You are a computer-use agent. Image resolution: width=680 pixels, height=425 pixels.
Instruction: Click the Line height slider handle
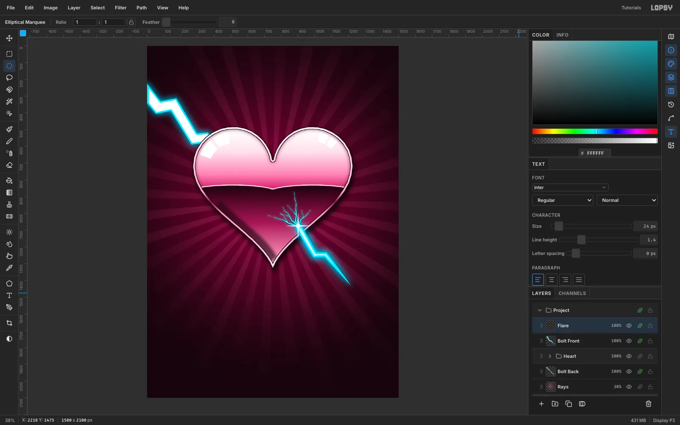[581, 240]
